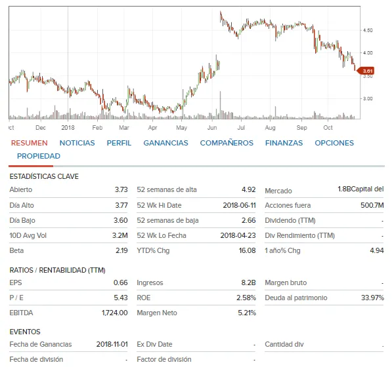Click the Abierto value 3.73
This screenshot has height=369, width=392.
coord(121,189)
